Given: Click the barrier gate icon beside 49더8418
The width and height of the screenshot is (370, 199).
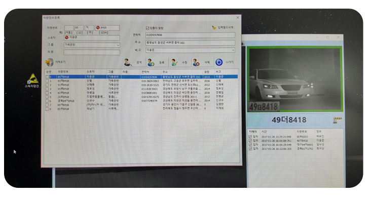Looking at the screenshot, I should [x=338, y=120].
